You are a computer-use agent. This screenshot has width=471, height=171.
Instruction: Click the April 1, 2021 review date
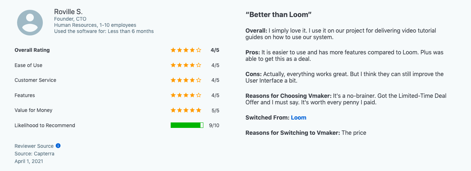29,161
